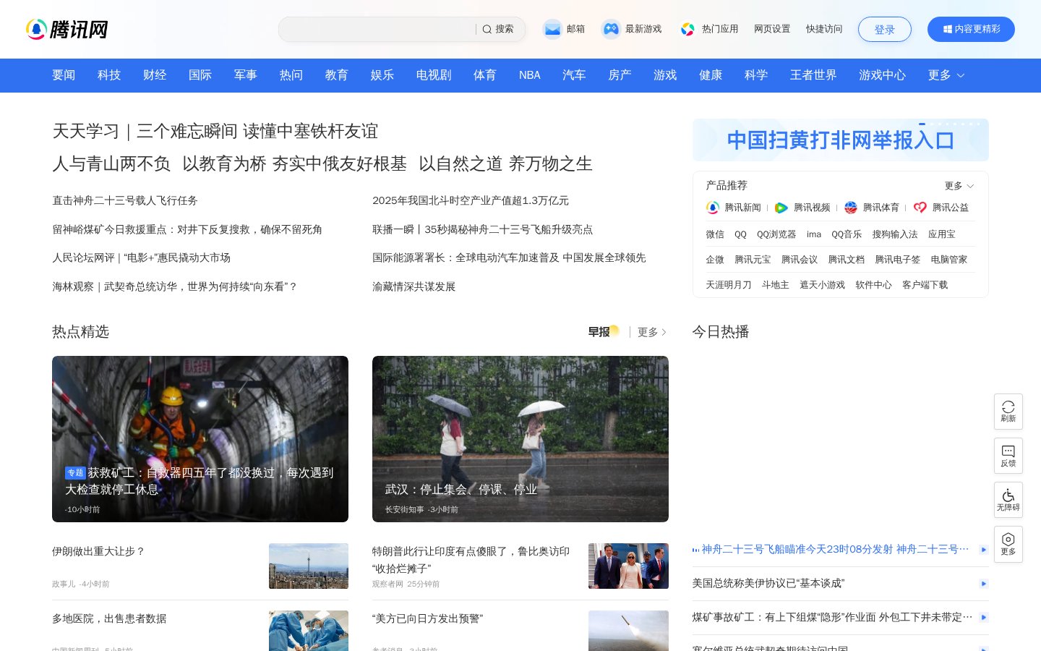Select the 科技 nav tab
The image size is (1041, 651).
point(109,75)
